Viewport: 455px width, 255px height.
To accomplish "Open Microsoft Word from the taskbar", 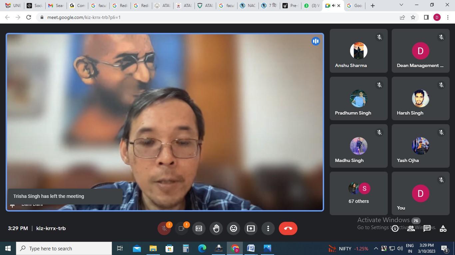I will 251,248.
